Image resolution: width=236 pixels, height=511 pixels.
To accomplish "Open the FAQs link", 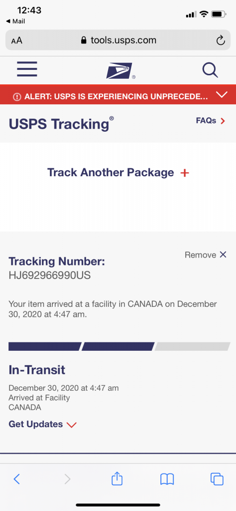I will pyautogui.click(x=210, y=121).
